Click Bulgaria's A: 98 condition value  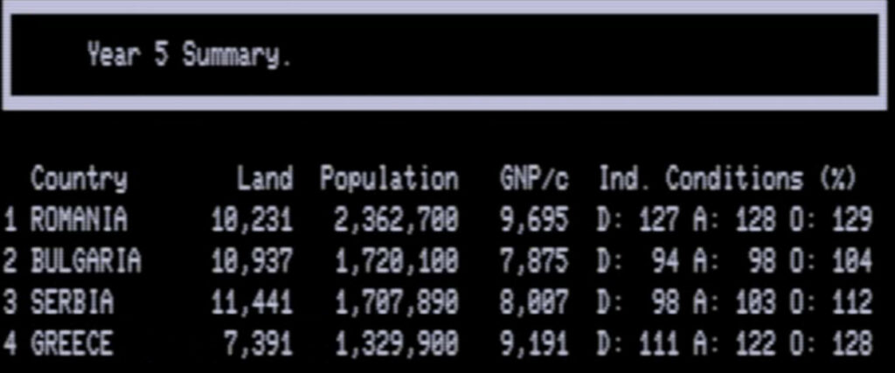pyautogui.click(x=734, y=261)
